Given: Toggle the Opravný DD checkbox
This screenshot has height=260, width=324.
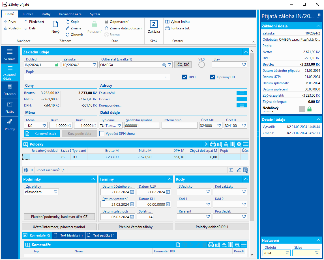Looking at the screenshot, I should [213, 77].
